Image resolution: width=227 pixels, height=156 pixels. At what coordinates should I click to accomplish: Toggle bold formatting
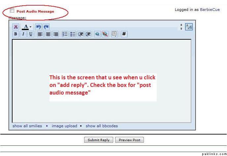[x=16, y=34]
